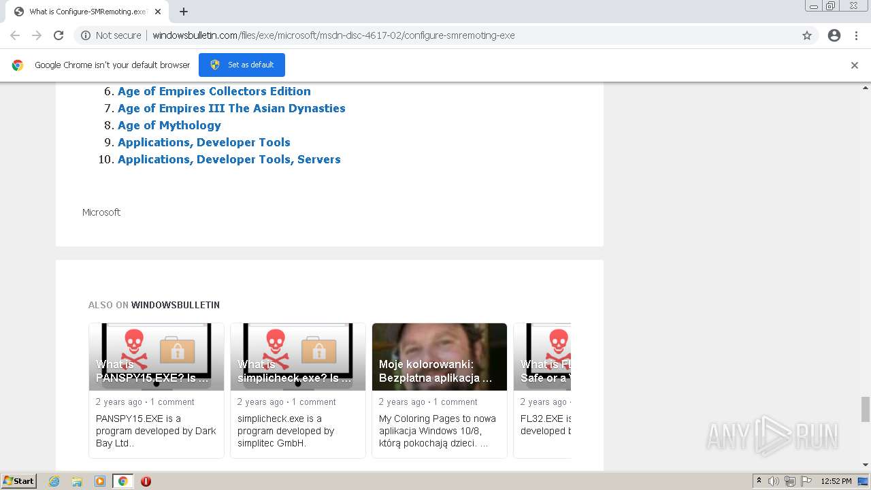
Task: Open simplicheck.exe article thumbnail
Action: pyautogui.click(x=298, y=357)
